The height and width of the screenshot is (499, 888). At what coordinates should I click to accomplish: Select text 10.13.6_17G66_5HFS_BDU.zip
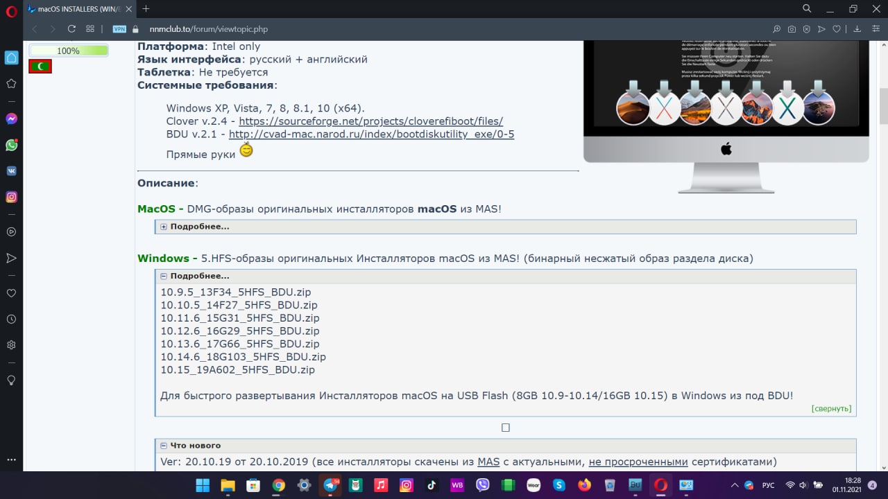coord(240,344)
